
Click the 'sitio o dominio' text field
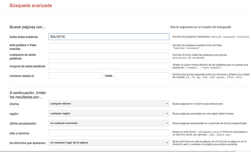(109, 133)
